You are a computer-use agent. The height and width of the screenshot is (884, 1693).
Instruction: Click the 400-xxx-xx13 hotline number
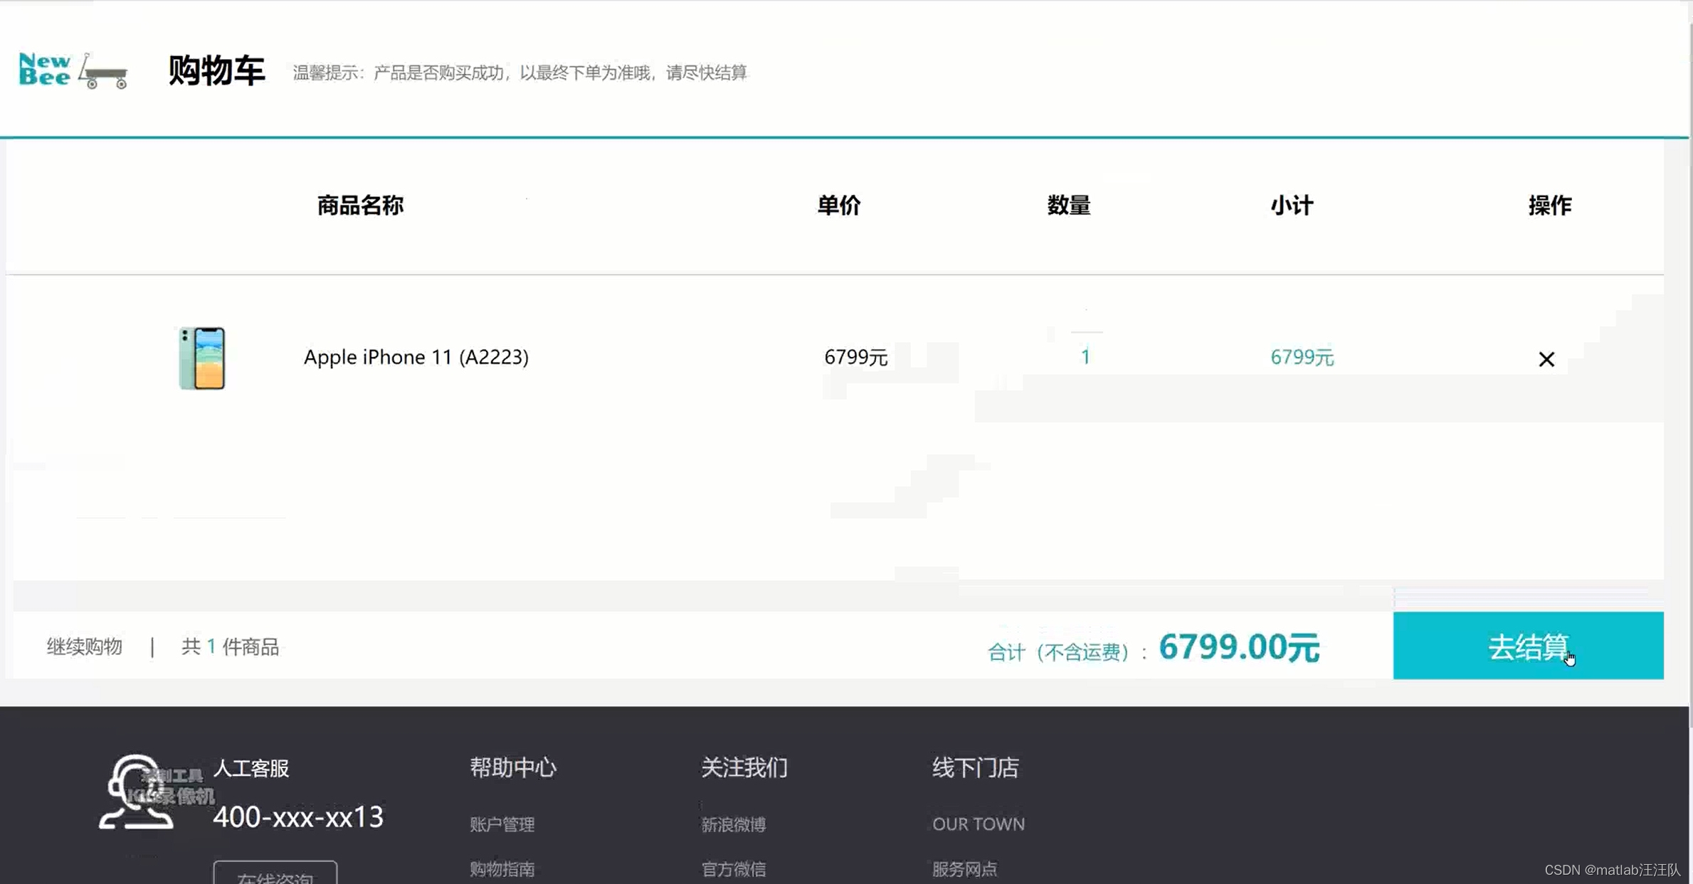click(298, 817)
